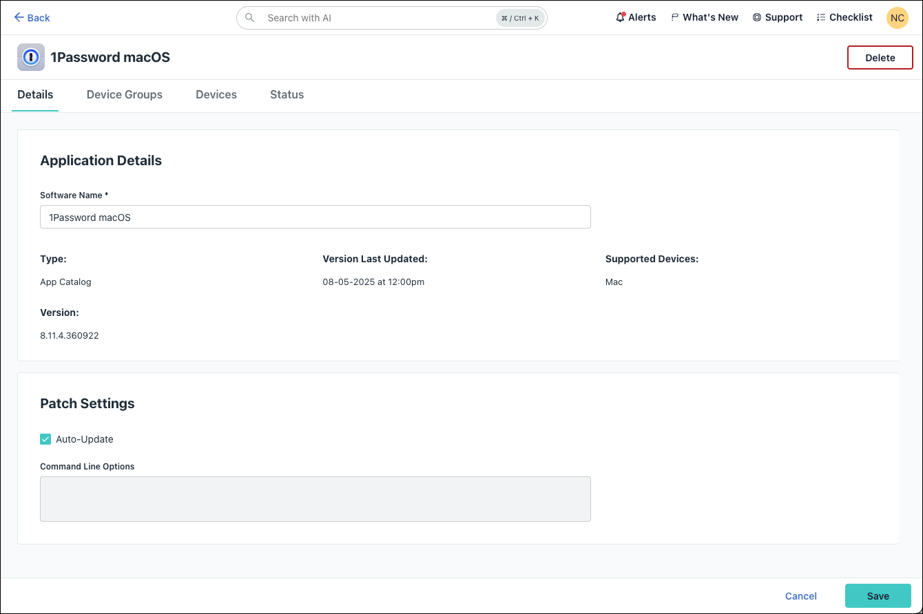The width and height of the screenshot is (923, 614).
Task: Click the '08-05-2025 at 12:00pm' value
Action: 373,282
